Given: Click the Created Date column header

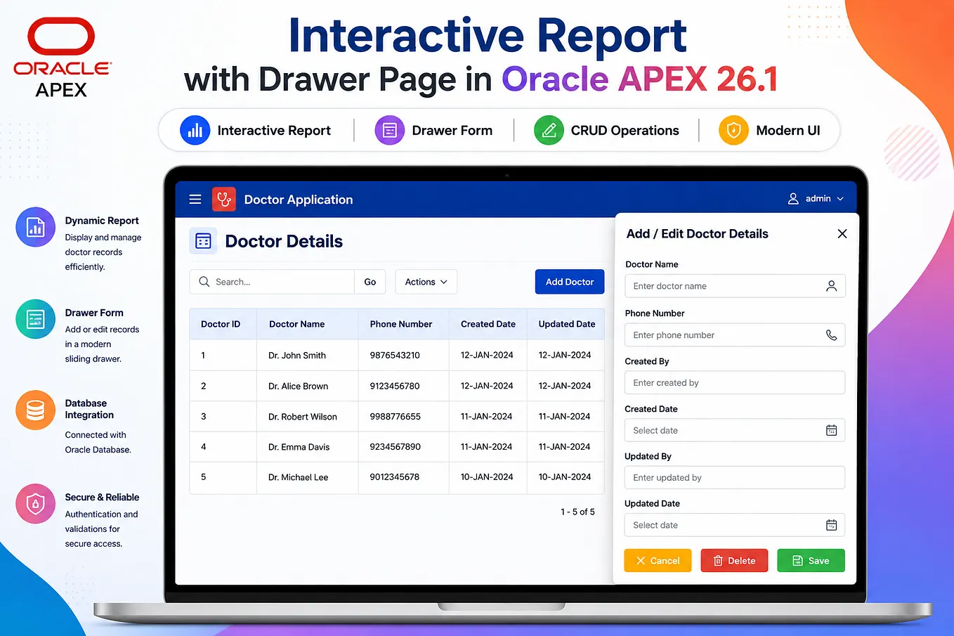Looking at the screenshot, I should (488, 324).
